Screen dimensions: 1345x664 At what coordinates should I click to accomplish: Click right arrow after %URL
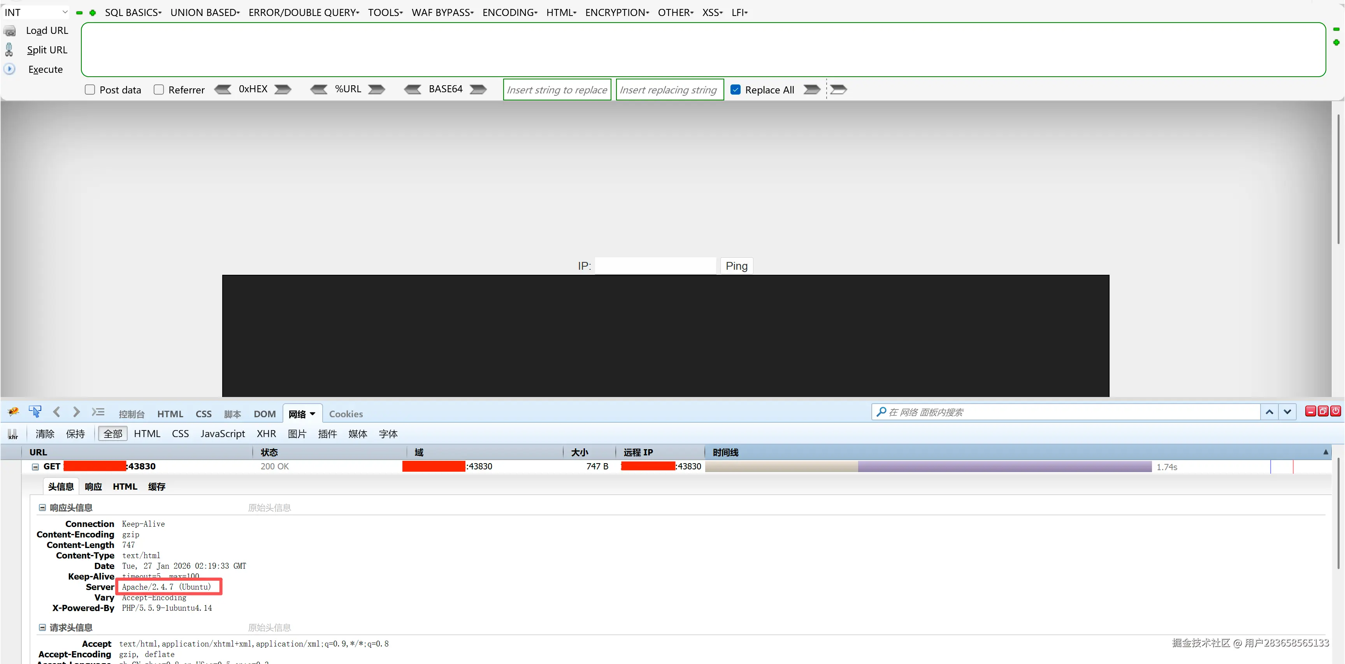point(376,89)
